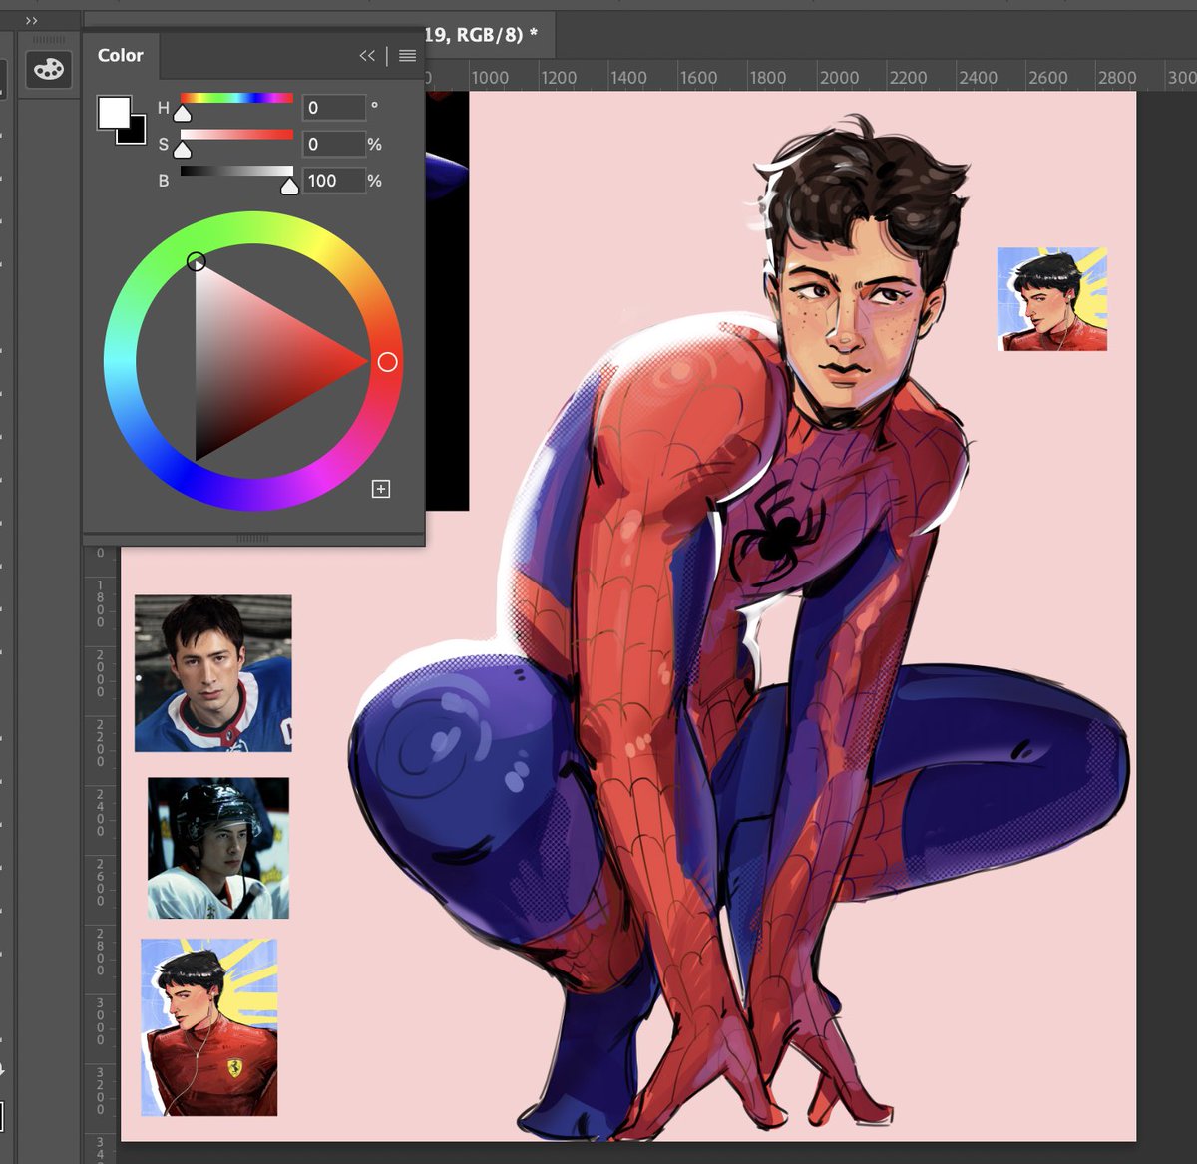Screen dimensions: 1197x1164
Task: Click the hockey player in blue jersey reference
Action: (213, 673)
